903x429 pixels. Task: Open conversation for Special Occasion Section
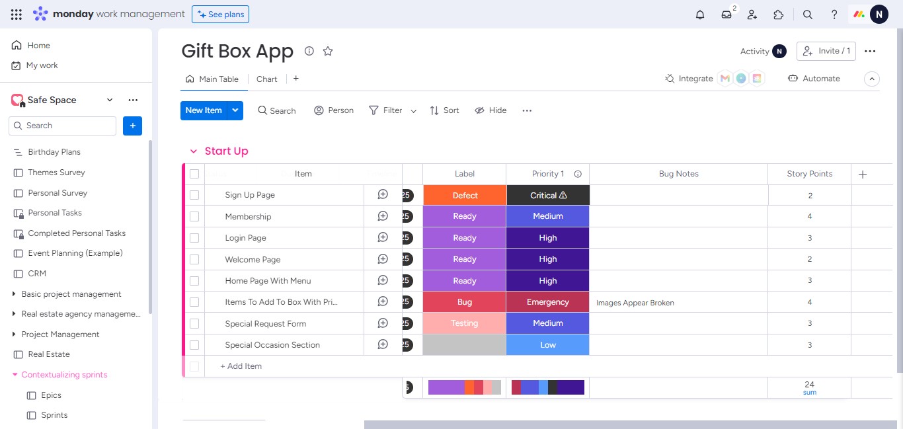coord(383,344)
